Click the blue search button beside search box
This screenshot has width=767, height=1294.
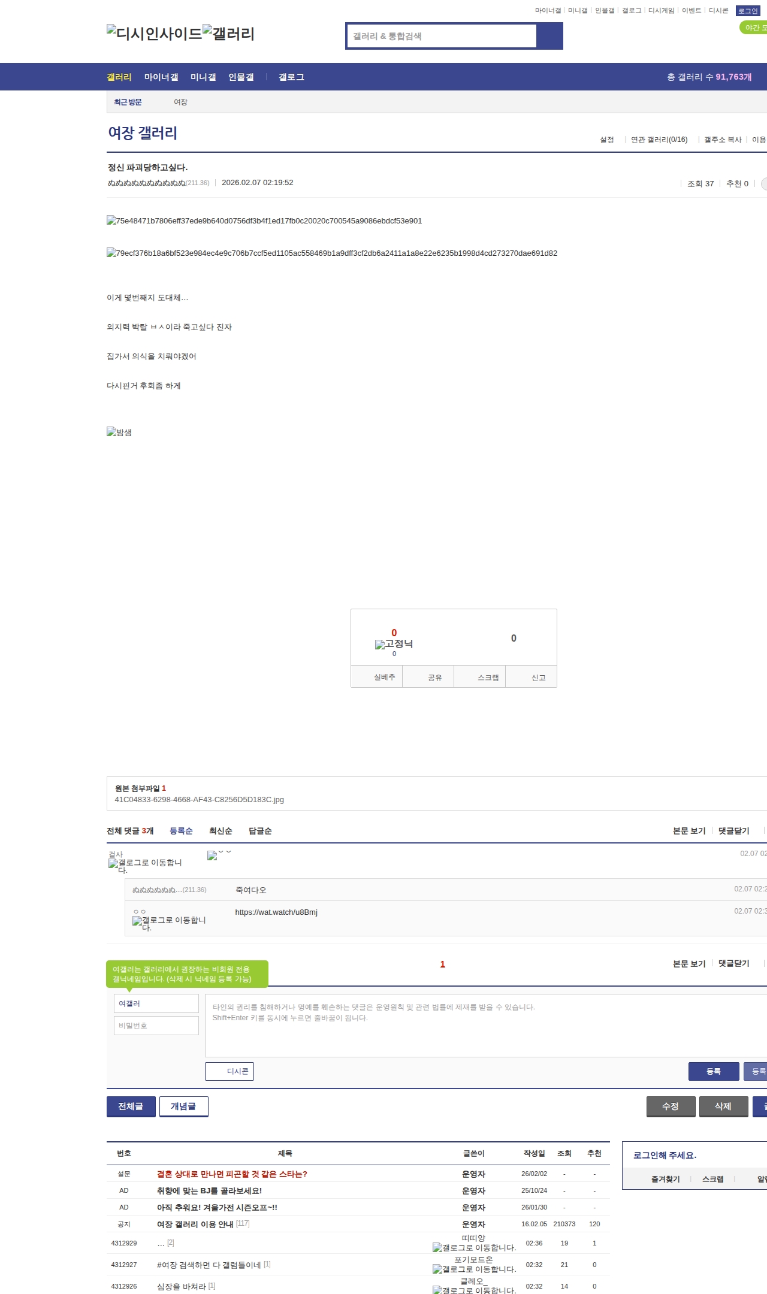click(549, 36)
